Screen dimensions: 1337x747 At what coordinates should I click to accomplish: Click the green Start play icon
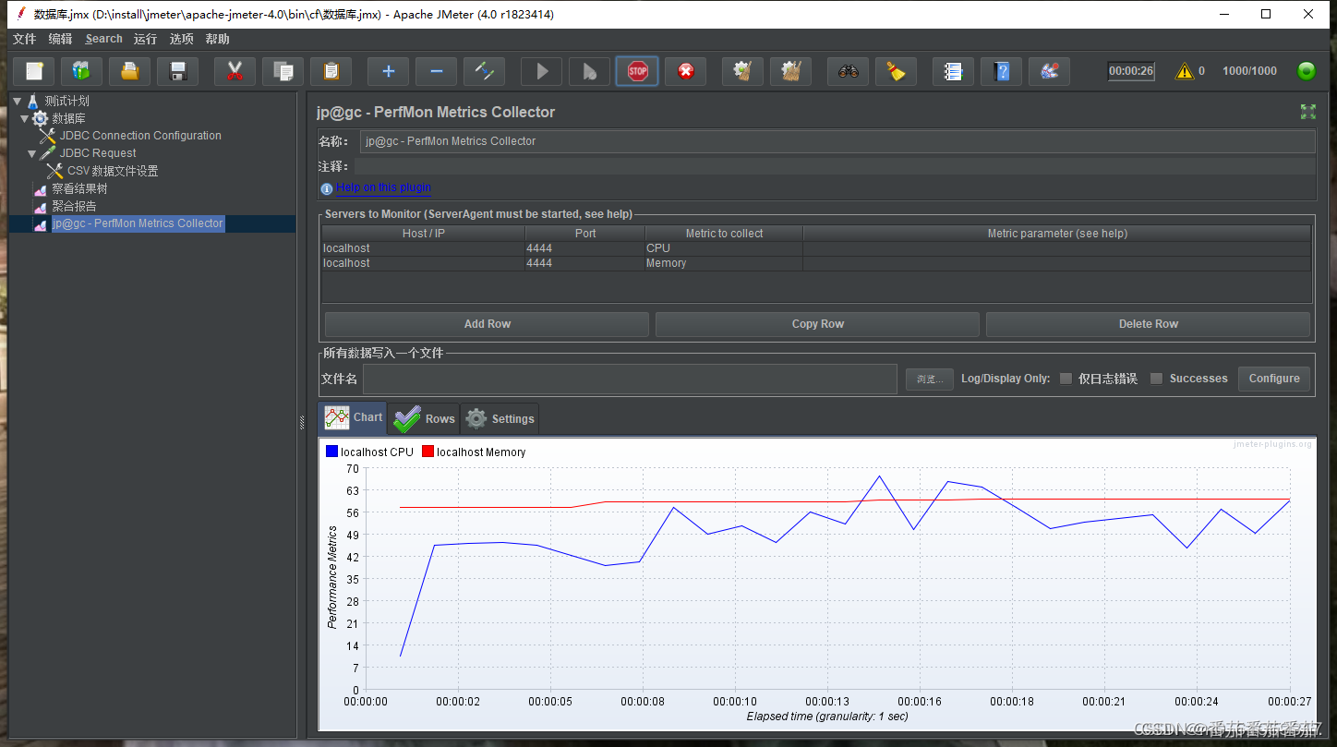coord(542,71)
